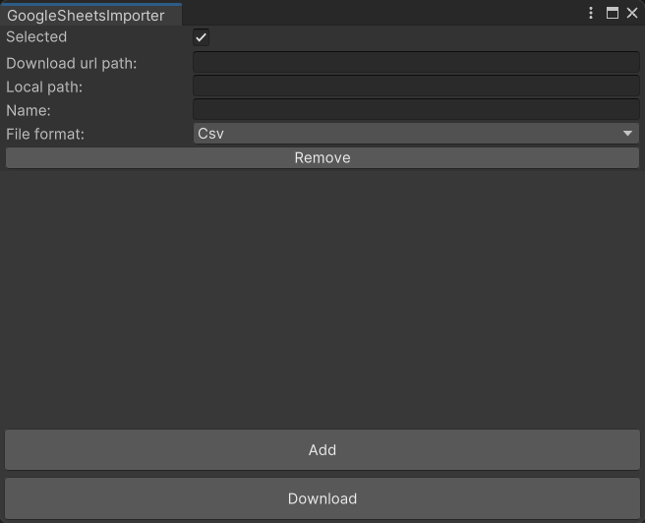Click the Download button
The image size is (645, 523).
pyautogui.click(x=322, y=498)
